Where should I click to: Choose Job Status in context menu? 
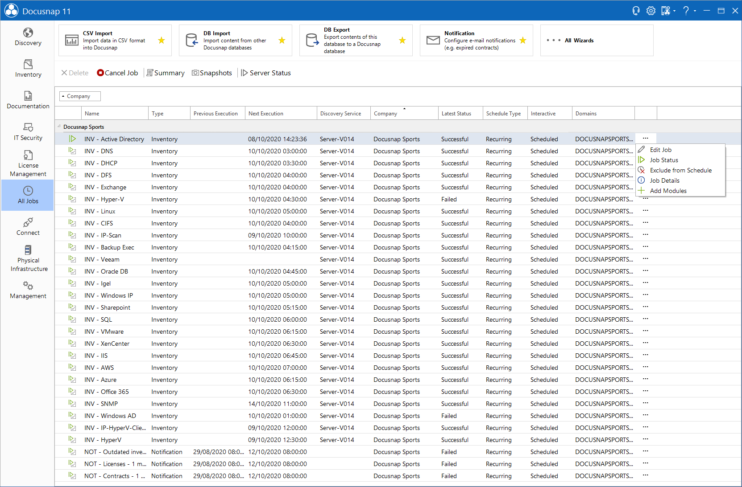coord(680,160)
